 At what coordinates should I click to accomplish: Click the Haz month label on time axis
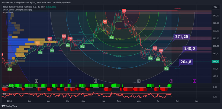click(104, 101)
